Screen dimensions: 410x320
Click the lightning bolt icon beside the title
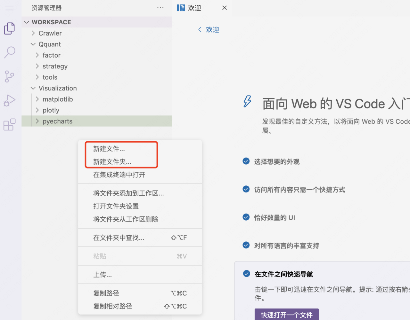(247, 102)
